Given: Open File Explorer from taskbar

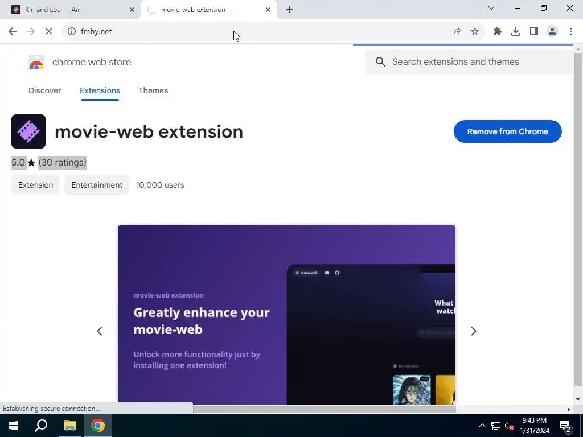Looking at the screenshot, I should pyautogui.click(x=69, y=426).
